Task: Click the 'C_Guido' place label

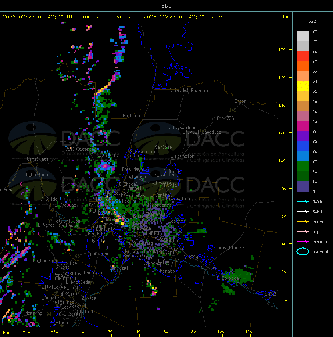Action: click(x=49, y=199)
